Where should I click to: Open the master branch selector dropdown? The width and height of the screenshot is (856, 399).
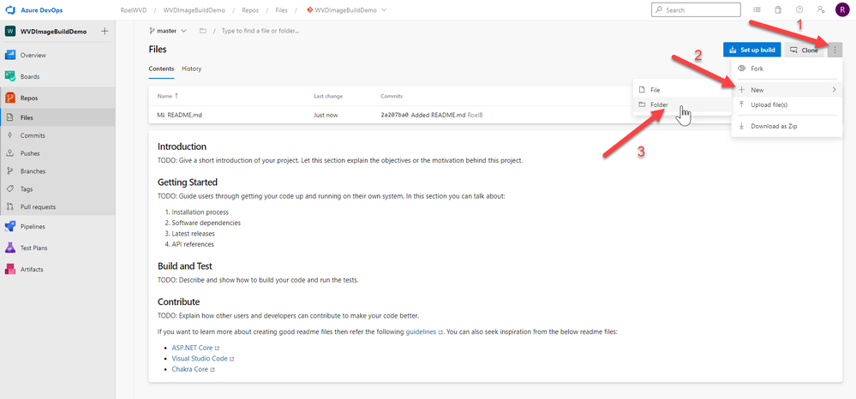(x=168, y=31)
